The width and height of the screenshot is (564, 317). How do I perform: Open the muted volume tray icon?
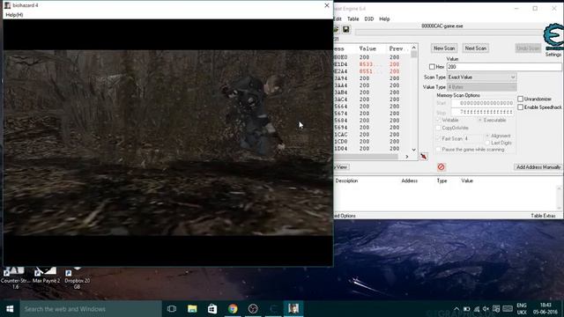pos(486,309)
